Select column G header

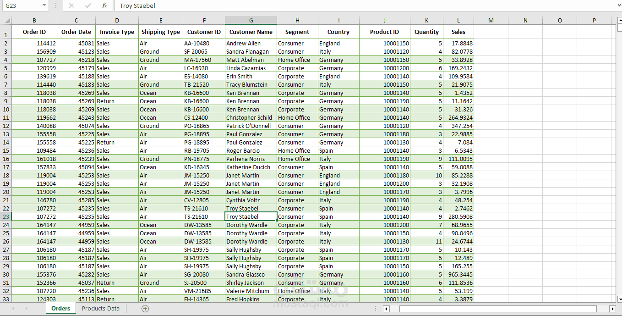coord(251,21)
